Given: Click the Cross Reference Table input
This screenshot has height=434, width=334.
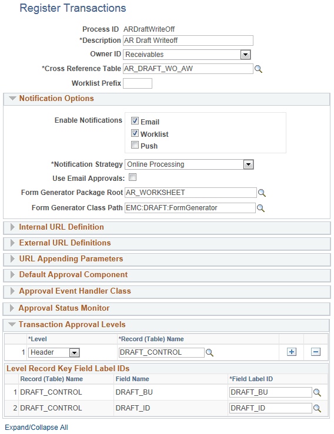Looking at the screenshot, I should 188,69.
